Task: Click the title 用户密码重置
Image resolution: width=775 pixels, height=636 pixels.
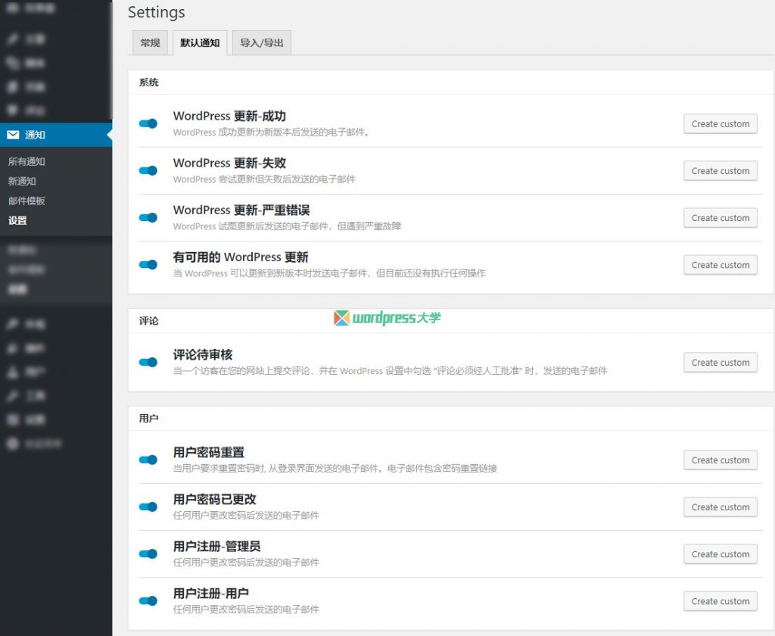Action: pos(209,452)
